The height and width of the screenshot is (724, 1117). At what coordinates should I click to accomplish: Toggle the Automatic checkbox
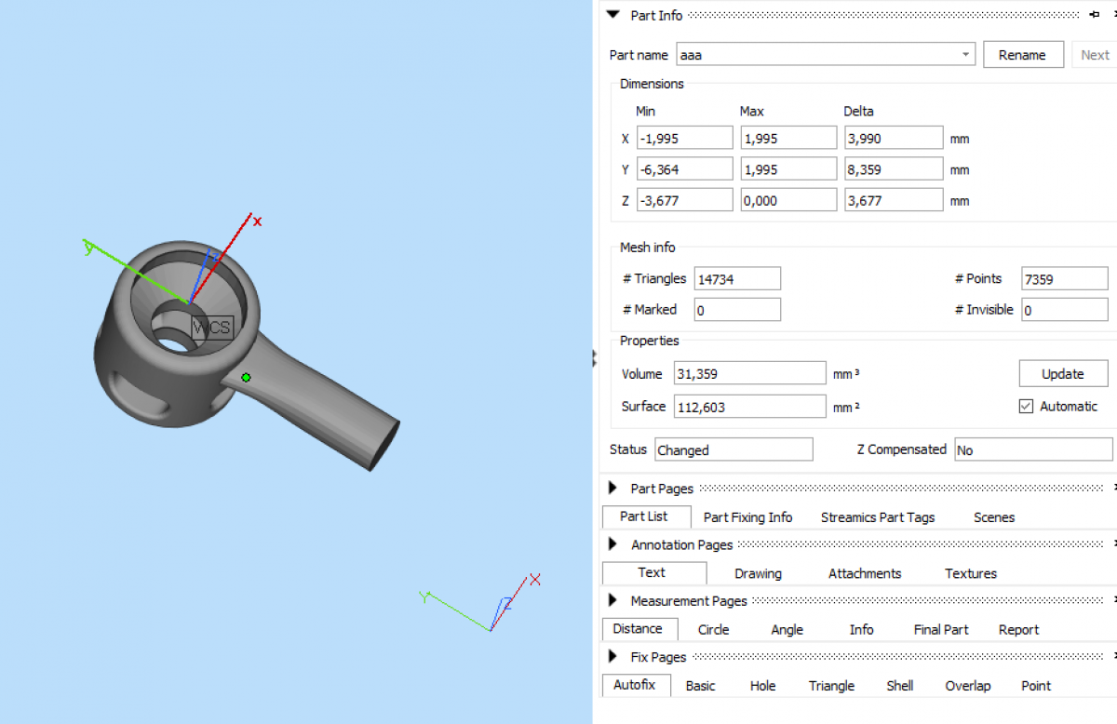(x=1026, y=407)
